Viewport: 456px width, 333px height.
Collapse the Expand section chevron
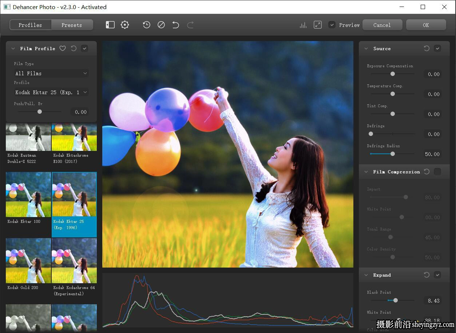tap(366, 275)
